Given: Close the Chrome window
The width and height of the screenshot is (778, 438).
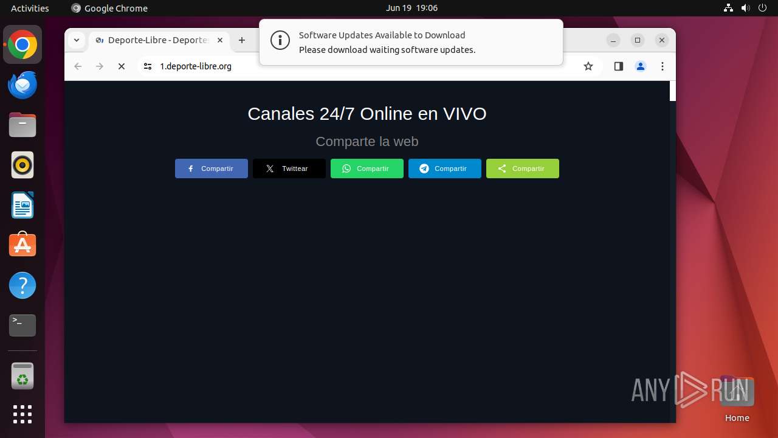Looking at the screenshot, I should click(662, 40).
